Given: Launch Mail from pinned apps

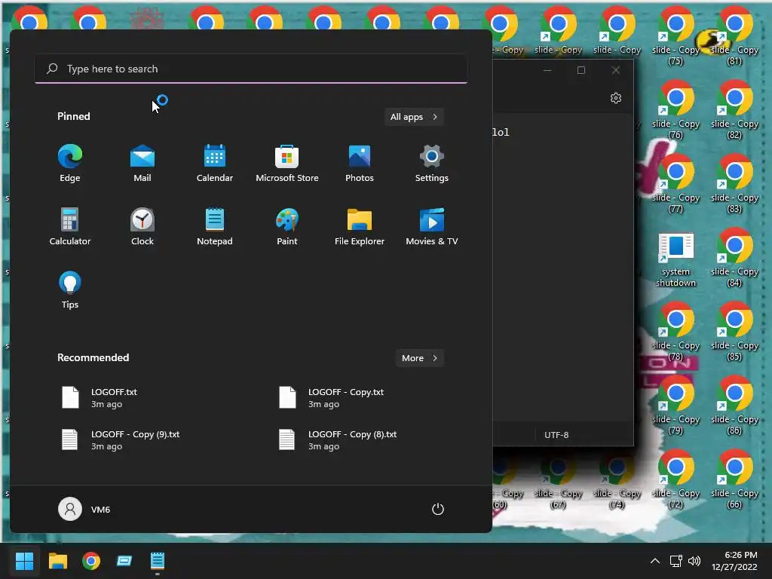Looking at the screenshot, I should [142, 163].
